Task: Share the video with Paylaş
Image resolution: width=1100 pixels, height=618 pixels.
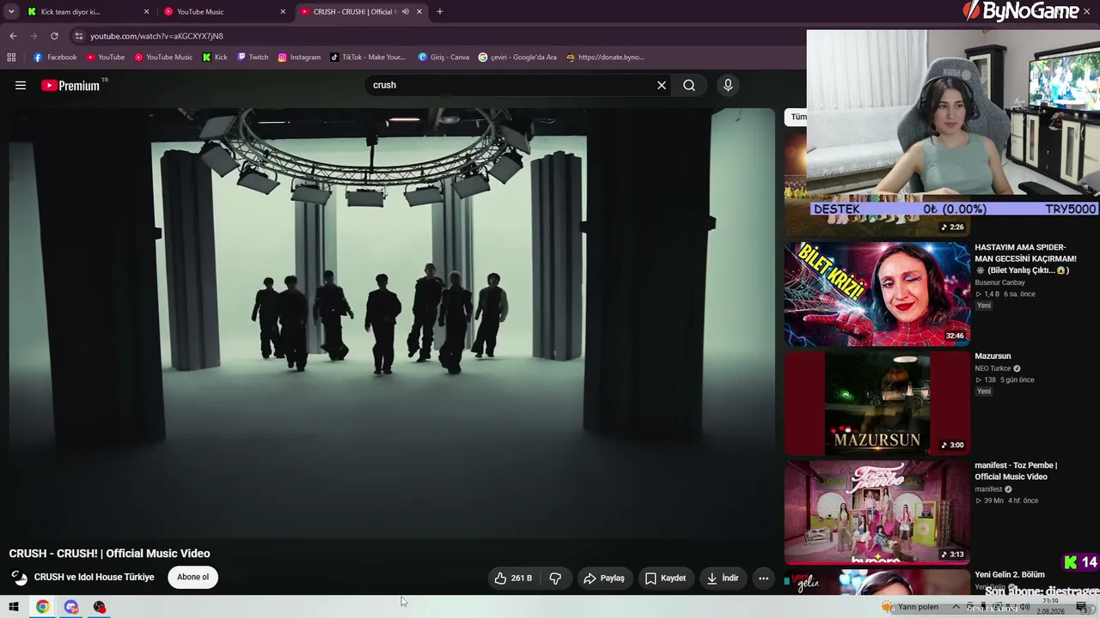Action: (604, 579)
